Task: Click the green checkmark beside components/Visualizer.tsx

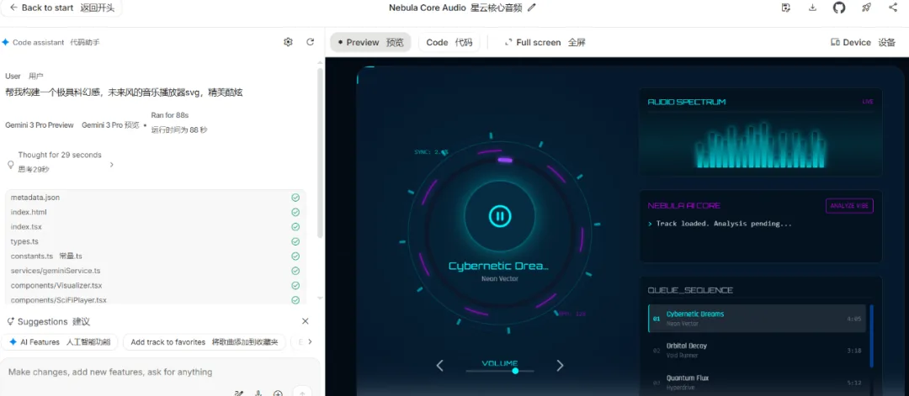Action: 295,285
